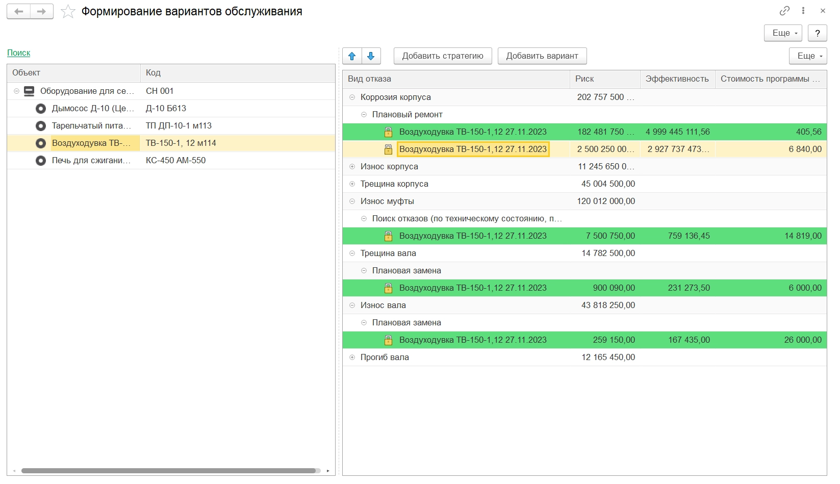Expand the Износ корпуса failure row
Screen dimensions: 840x484
[352, 167]
